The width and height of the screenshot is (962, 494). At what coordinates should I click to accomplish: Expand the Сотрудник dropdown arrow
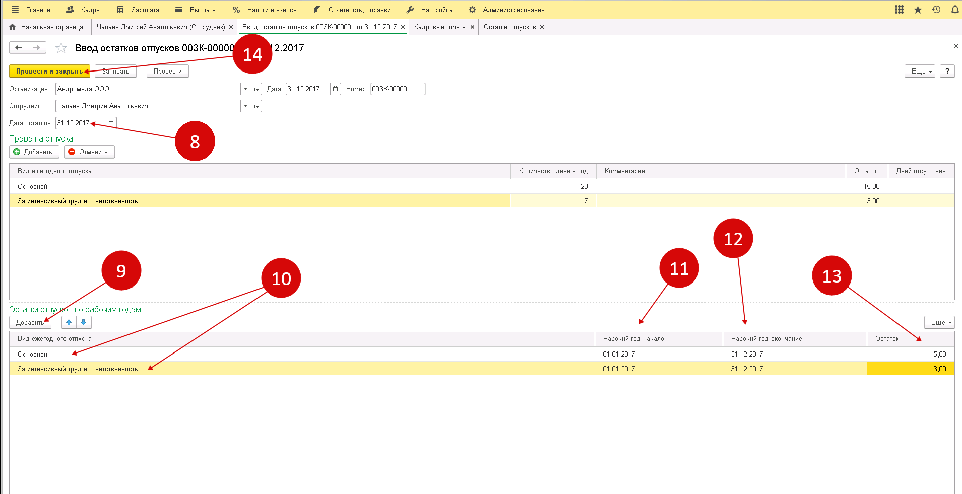(245, 106)
